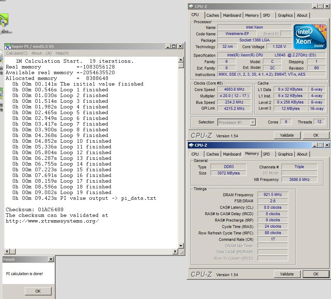The height and width of the screenshot is (299, 331).
Task: Switch to About tab in top CPU-Z
Action: (x=302, y=15)
